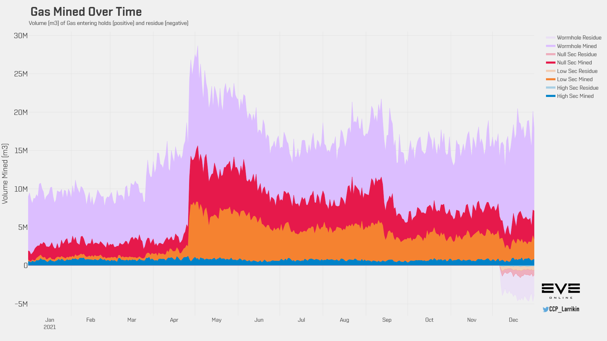Toggle the Low Sec Mined legend entry
This screenshot has height=341, width=607.
coord(569,79)
